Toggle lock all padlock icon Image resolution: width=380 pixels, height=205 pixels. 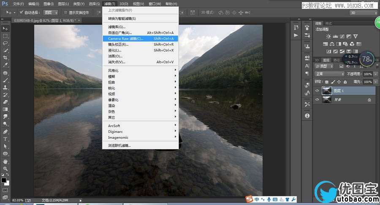(x=345, y=82)
